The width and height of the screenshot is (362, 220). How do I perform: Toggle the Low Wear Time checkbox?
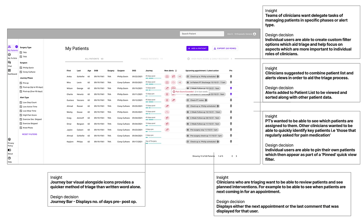21,111
